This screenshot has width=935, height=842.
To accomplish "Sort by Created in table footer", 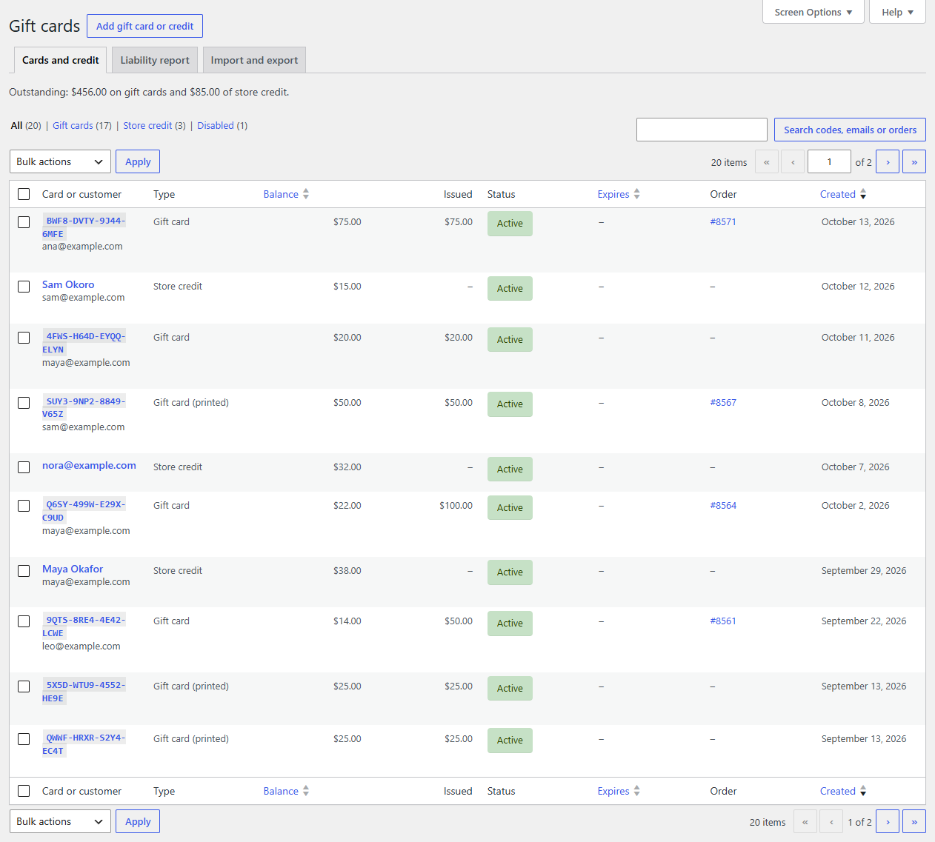I will (843, 791).
